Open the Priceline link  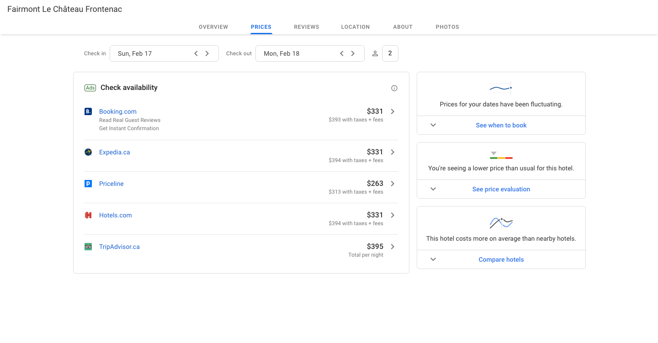[111, 184]
